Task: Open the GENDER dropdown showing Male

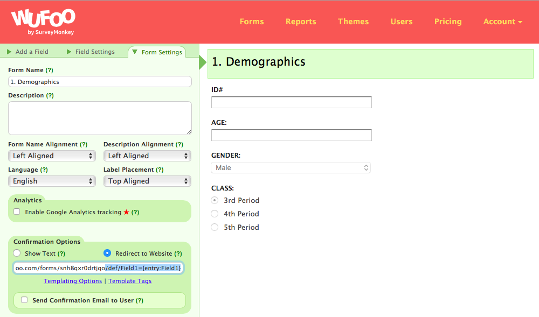Action: click(291, 168)
